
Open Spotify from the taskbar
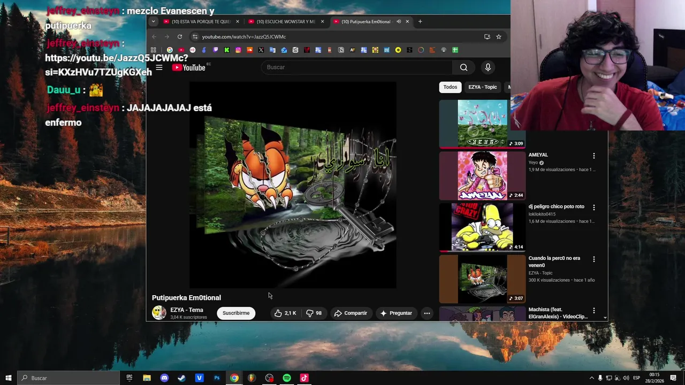pos(287,378)
